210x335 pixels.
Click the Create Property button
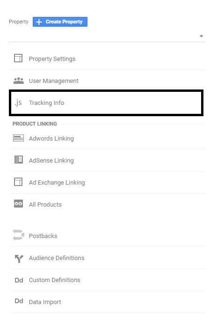[60, 22]
